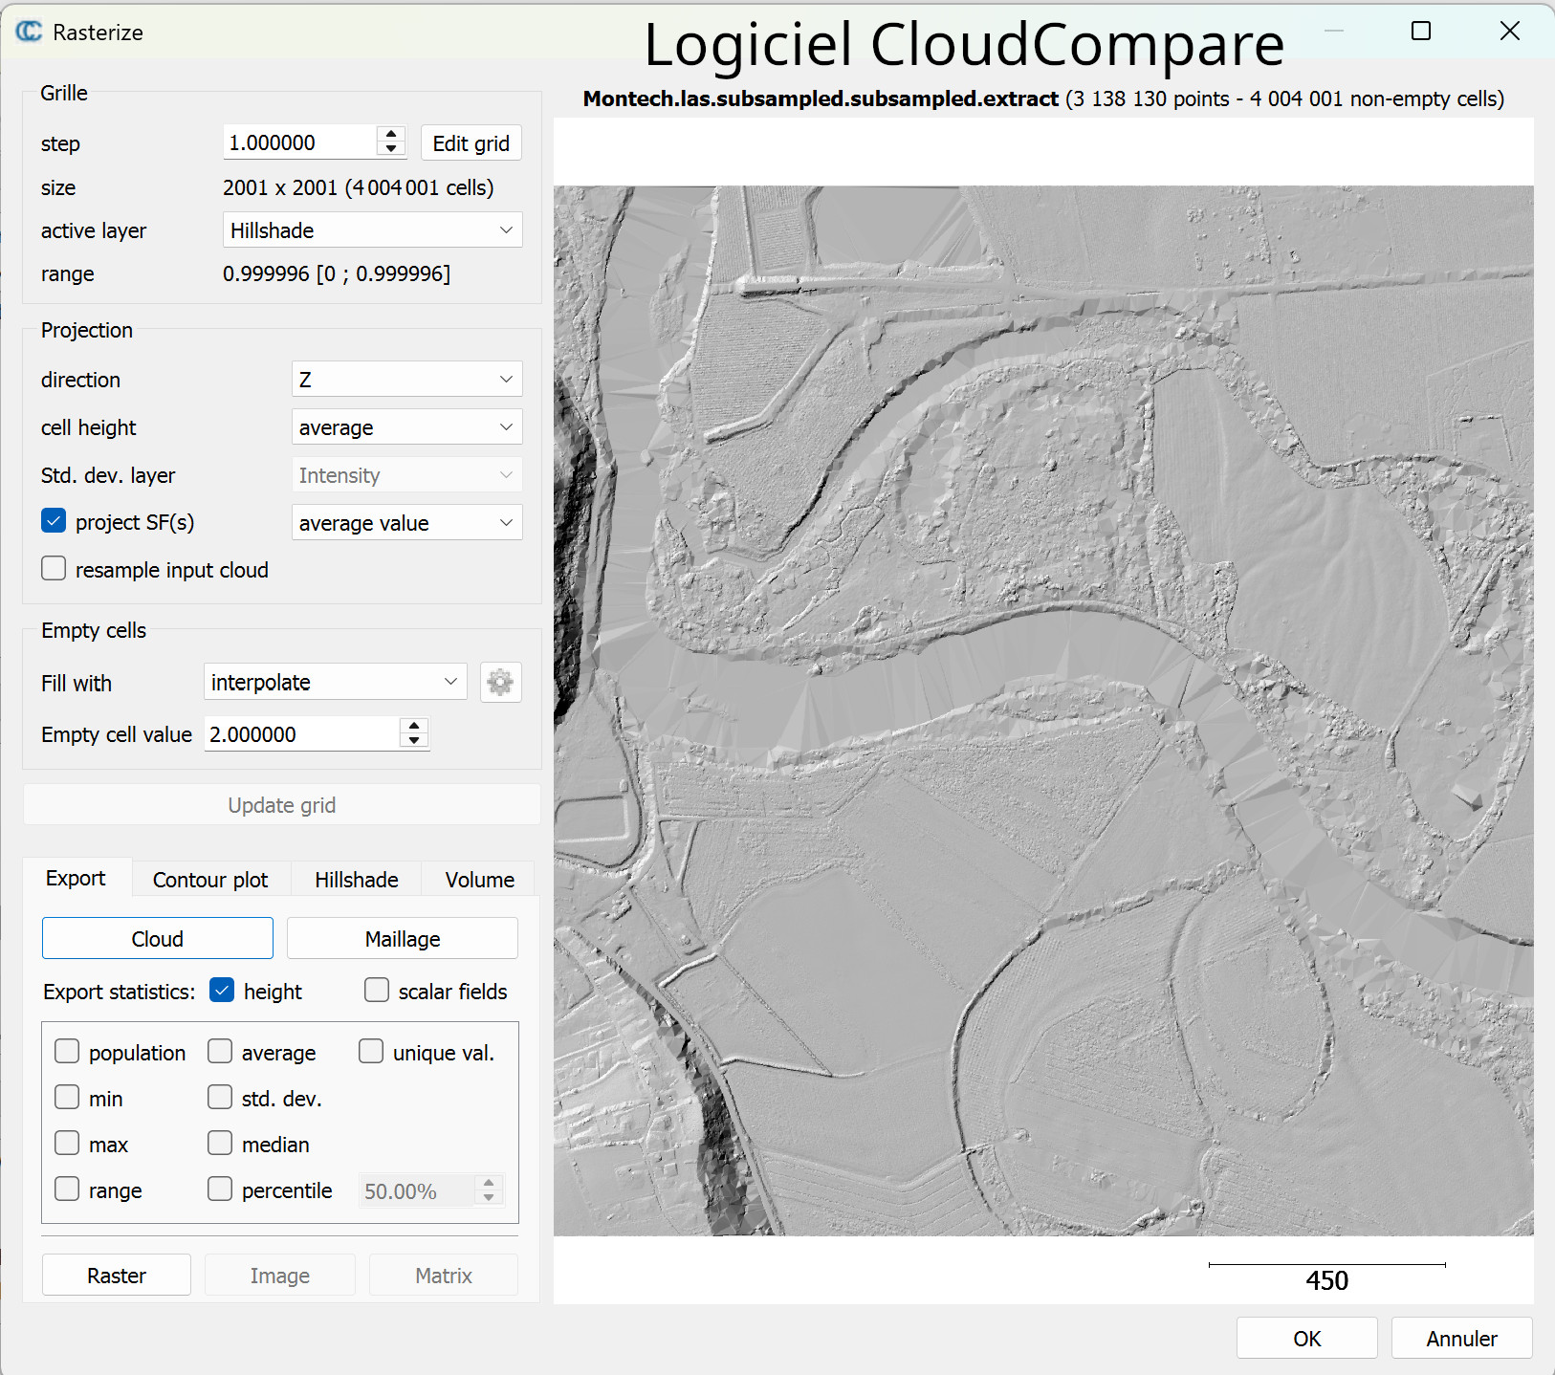Decrease the Empty cell value
1555x1375 pixels.
tap(414, 741)
